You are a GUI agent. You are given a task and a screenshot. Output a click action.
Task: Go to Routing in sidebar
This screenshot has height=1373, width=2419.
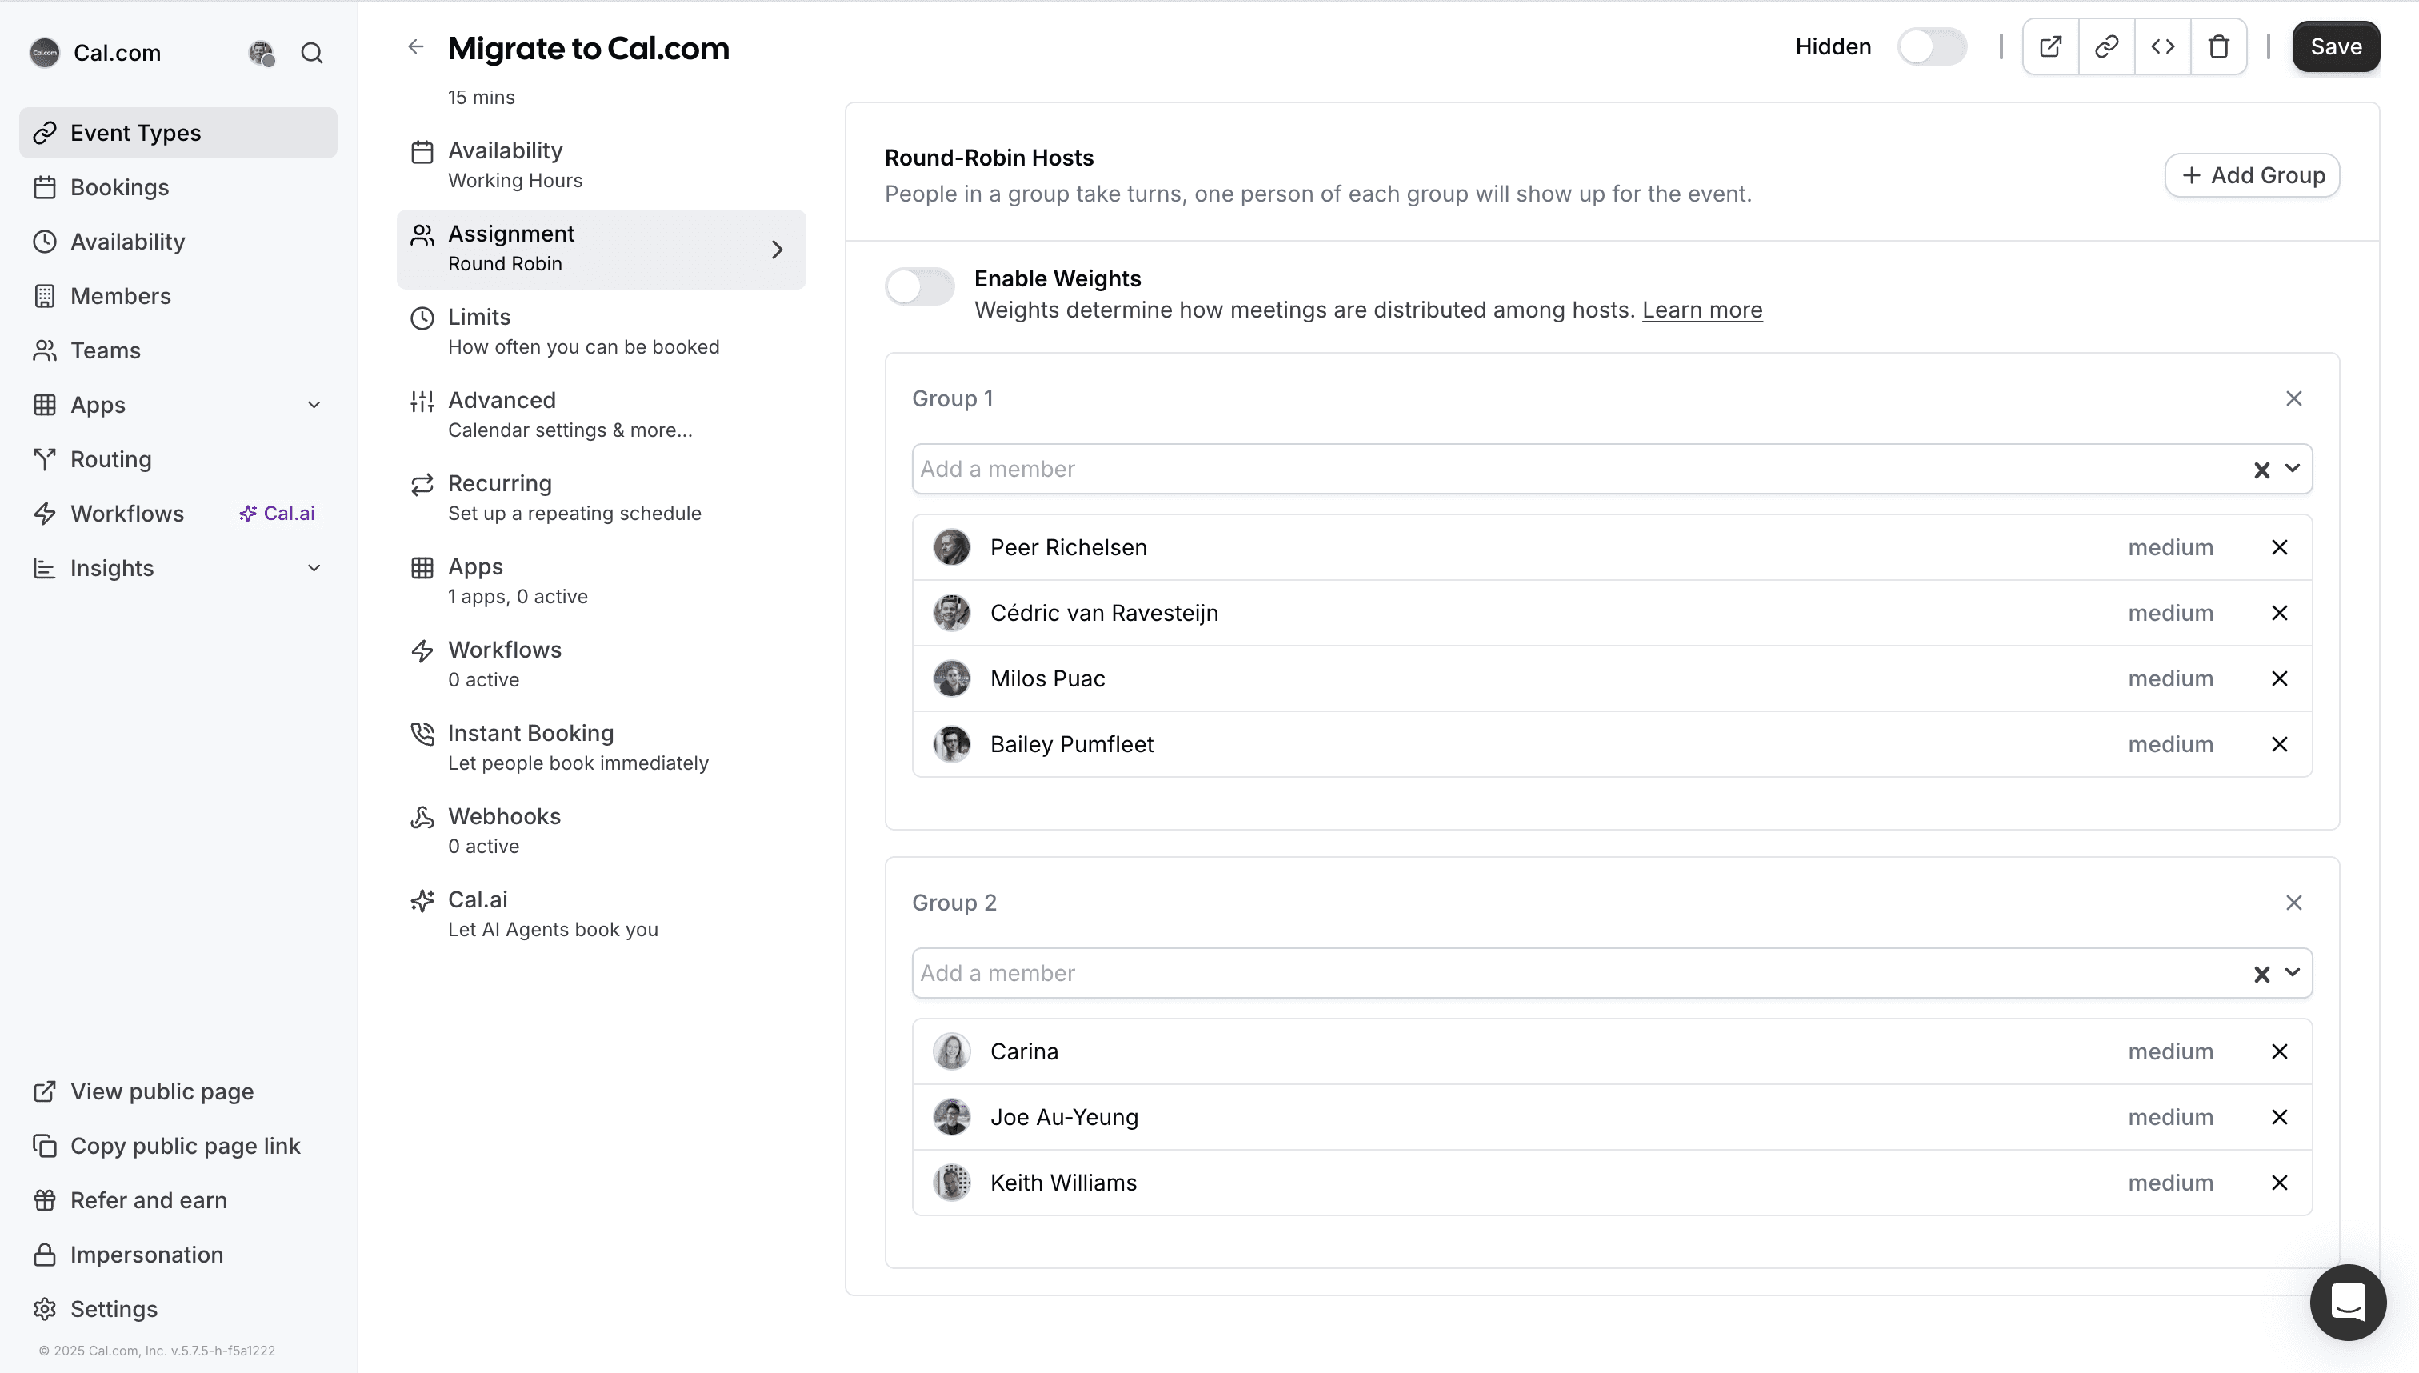(x=178, y=459)
